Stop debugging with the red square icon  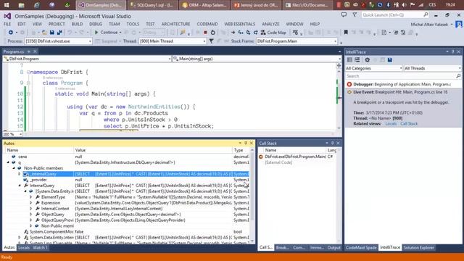[205, 33]
